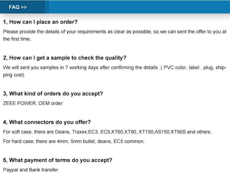Click the 'ZEEE POWER, OEM order' answer
The width and height of the screenshot is (230, 175).
pos(33,103)
